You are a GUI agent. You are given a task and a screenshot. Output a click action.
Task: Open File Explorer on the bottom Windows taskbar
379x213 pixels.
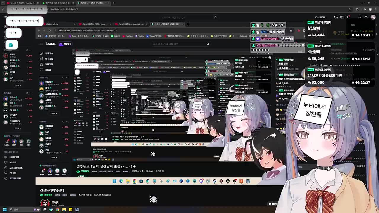click(x=64, y=209)
